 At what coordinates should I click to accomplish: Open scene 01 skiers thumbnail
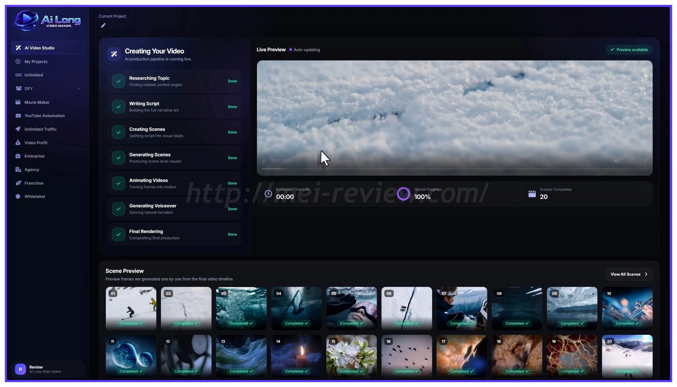[131, 308]
